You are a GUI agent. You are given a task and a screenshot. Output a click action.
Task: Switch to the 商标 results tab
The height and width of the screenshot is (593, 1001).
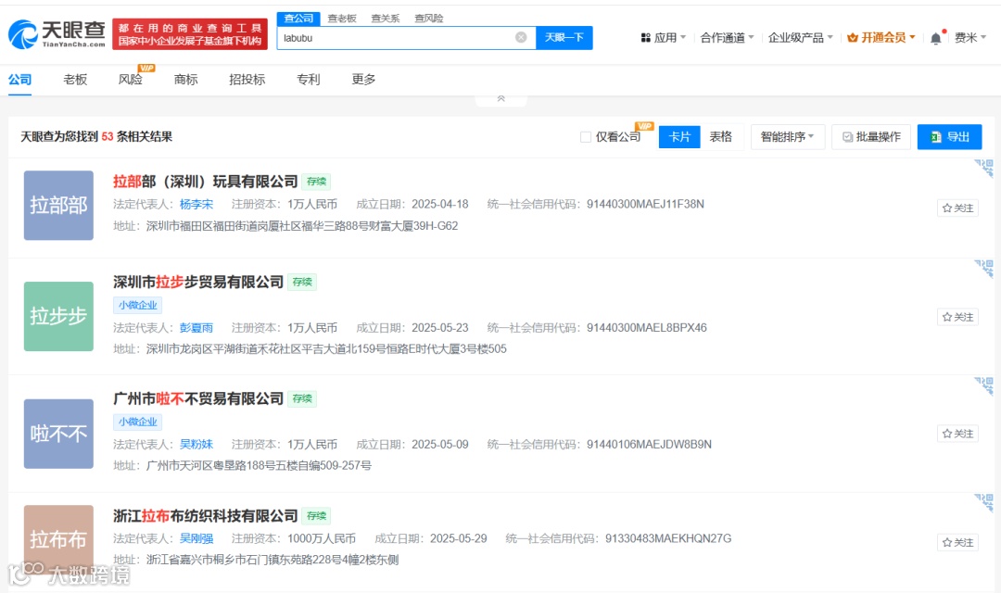click(x=185, y=80)
